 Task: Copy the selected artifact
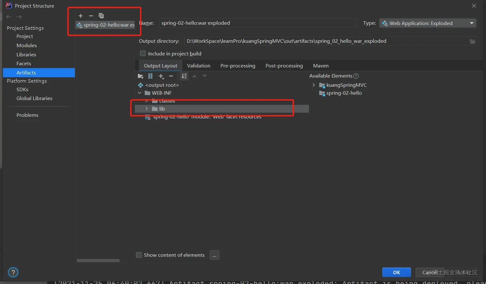click(x=101, y=16)
